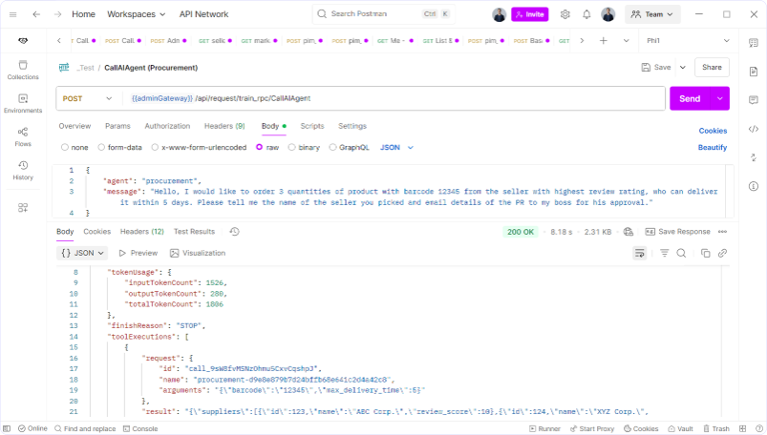Open Collections in the sidebar

coord(23,70)
